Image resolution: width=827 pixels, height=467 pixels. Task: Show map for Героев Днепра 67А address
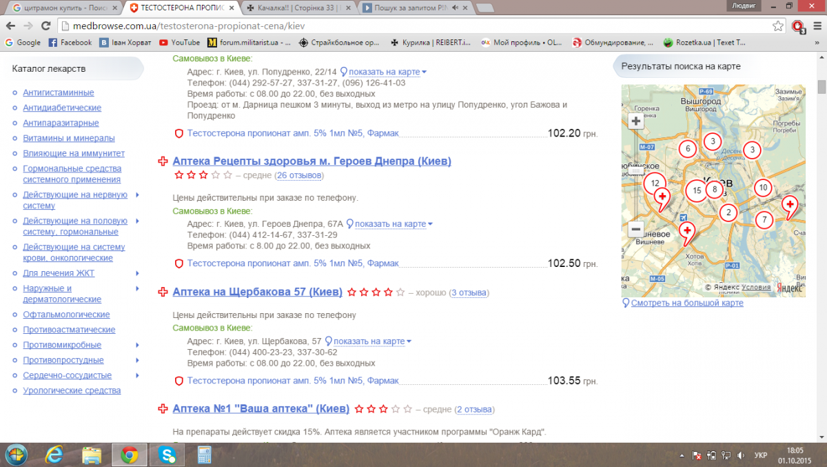coord(389,223)
